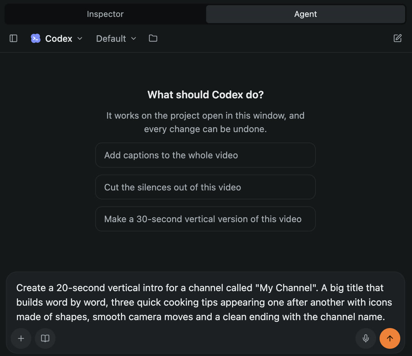Select the Agent tab

[306, 14]
